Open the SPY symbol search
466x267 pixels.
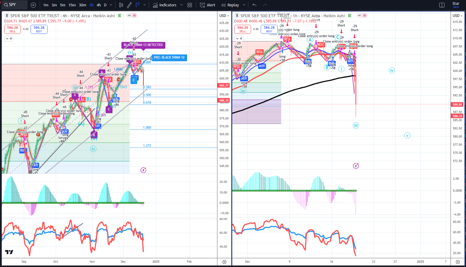pos(14,5)
